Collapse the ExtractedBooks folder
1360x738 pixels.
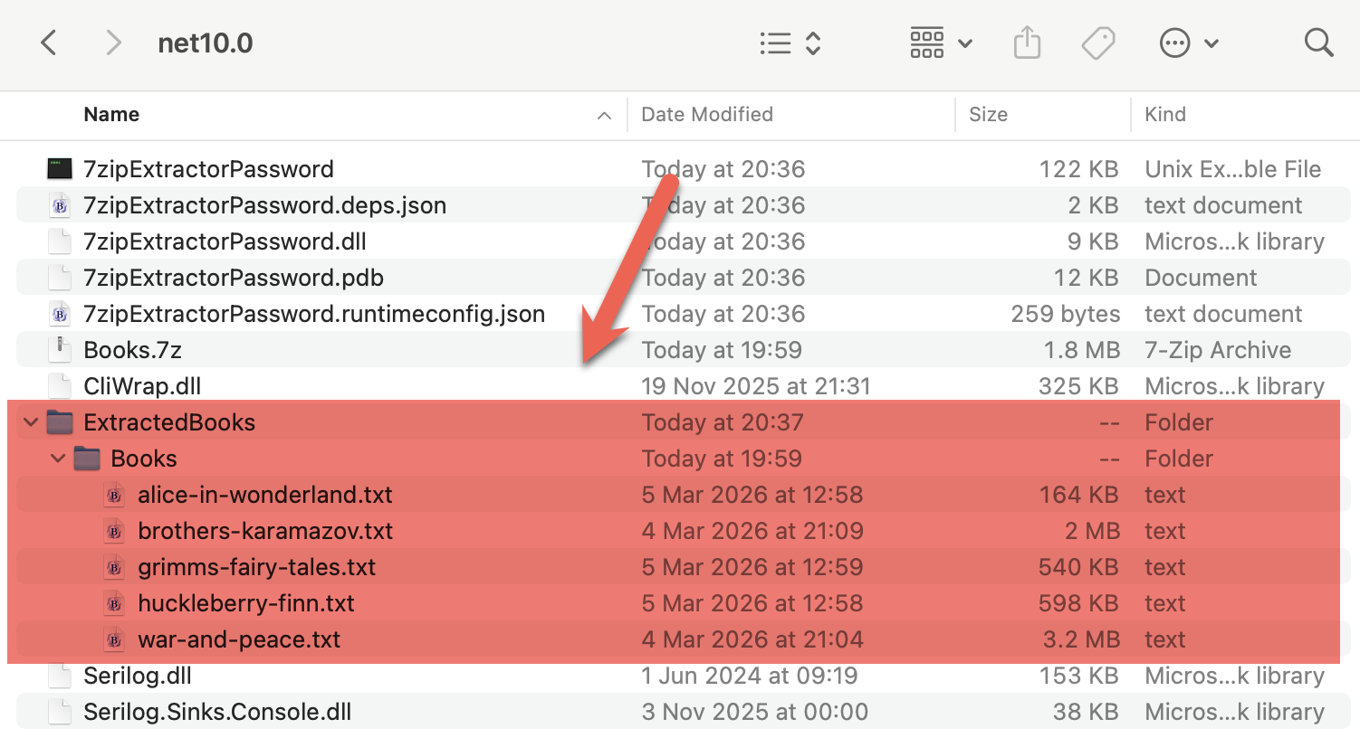click(30, 421)
